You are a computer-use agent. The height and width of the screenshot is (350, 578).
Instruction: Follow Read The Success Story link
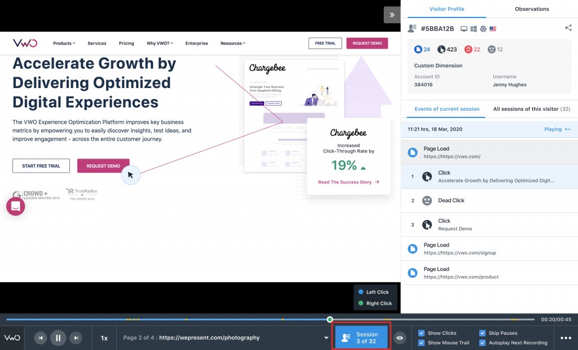click(x=349, y=182)
